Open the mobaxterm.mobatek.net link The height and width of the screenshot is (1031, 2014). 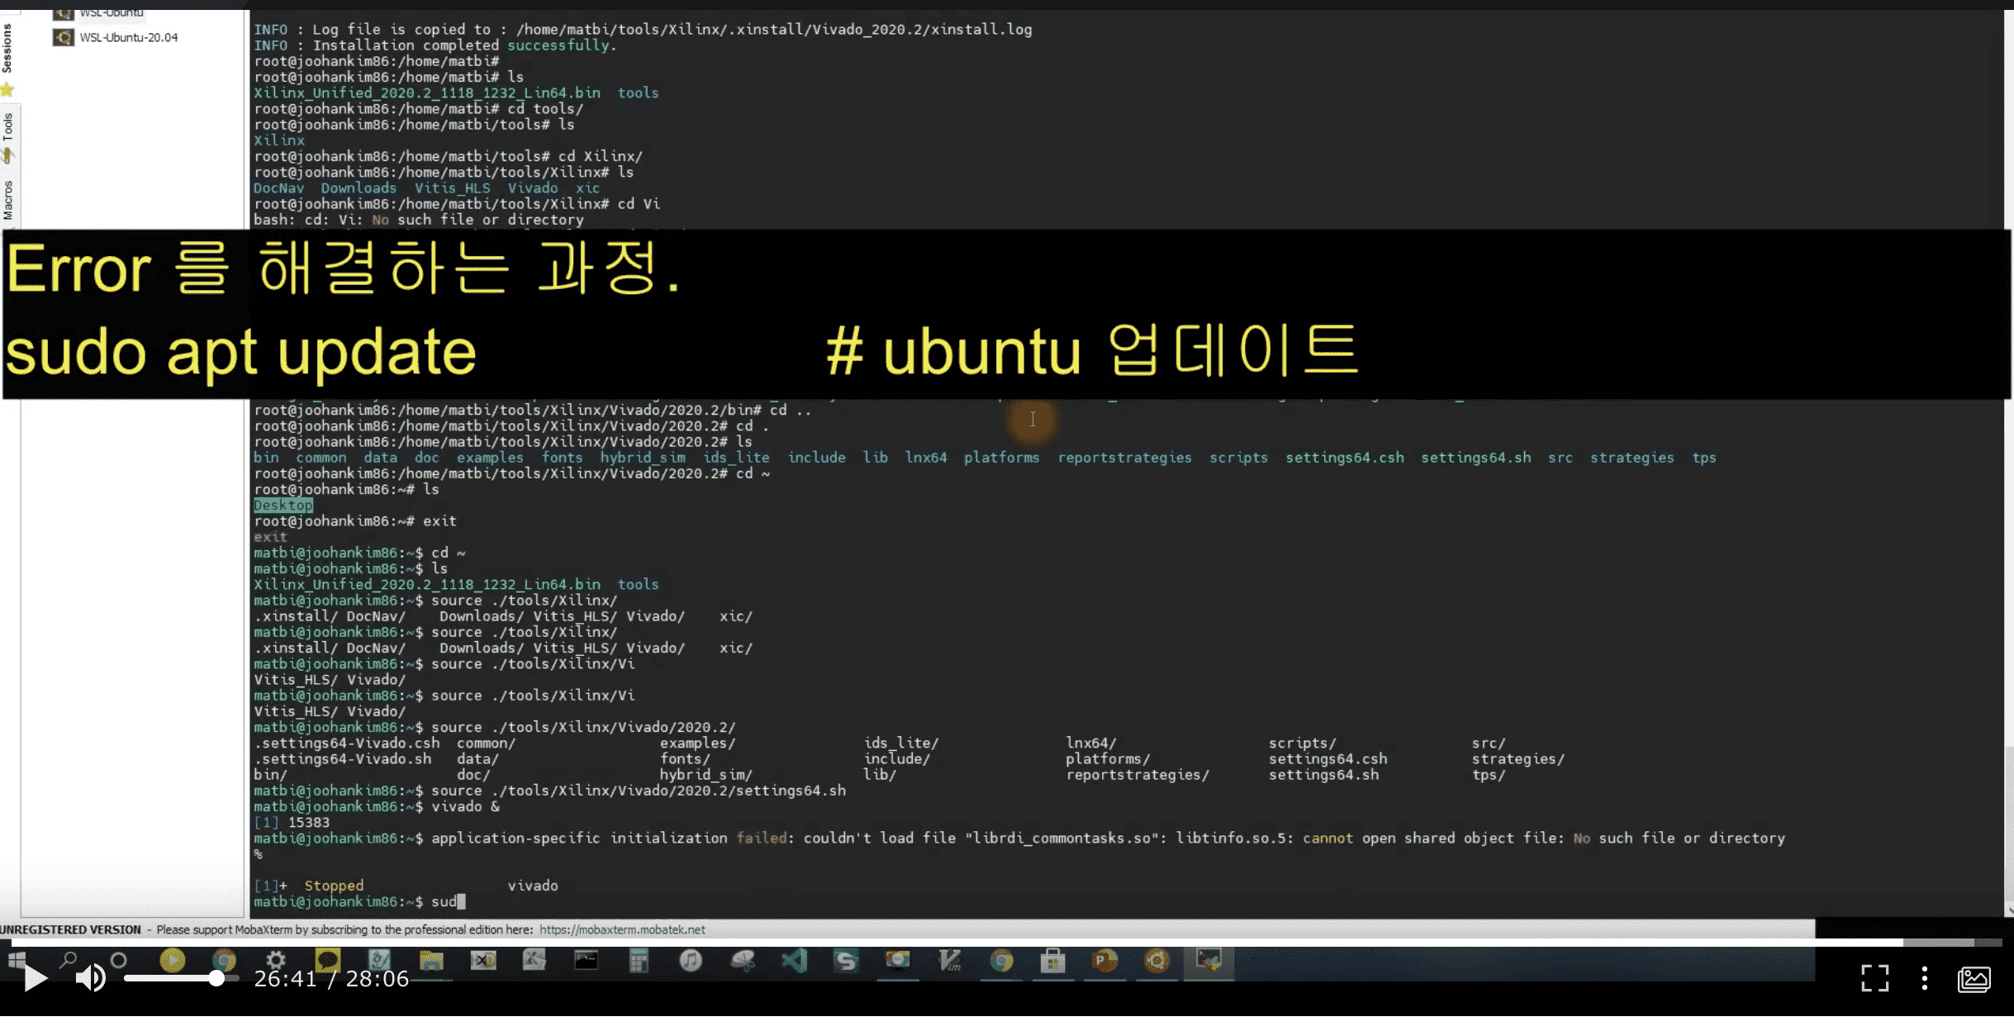[x=622, y=929]
